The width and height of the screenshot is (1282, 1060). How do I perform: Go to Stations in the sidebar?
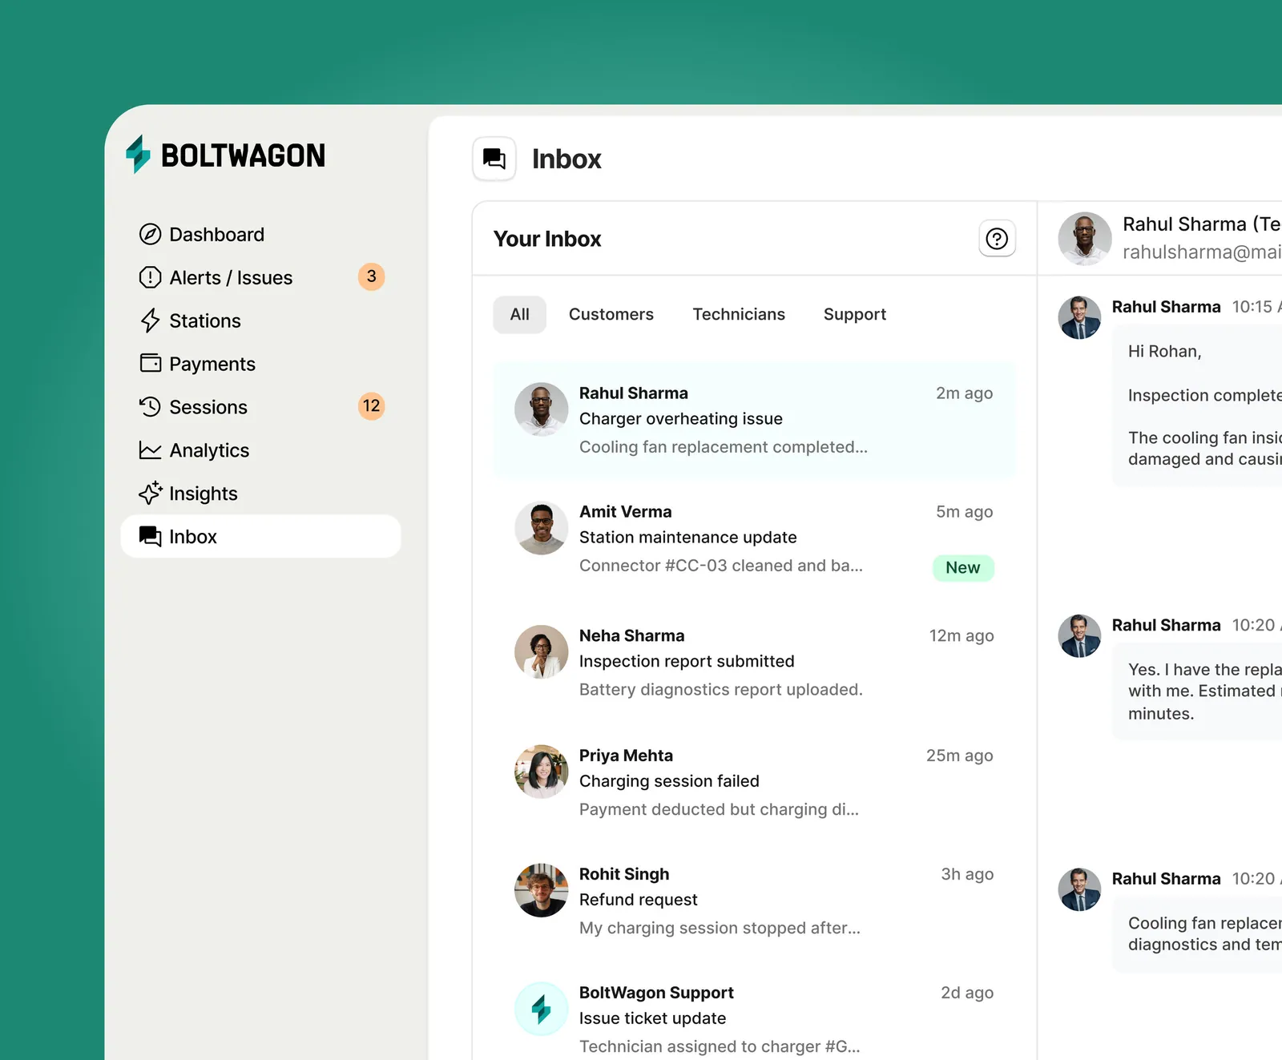(x=260, y=320)
